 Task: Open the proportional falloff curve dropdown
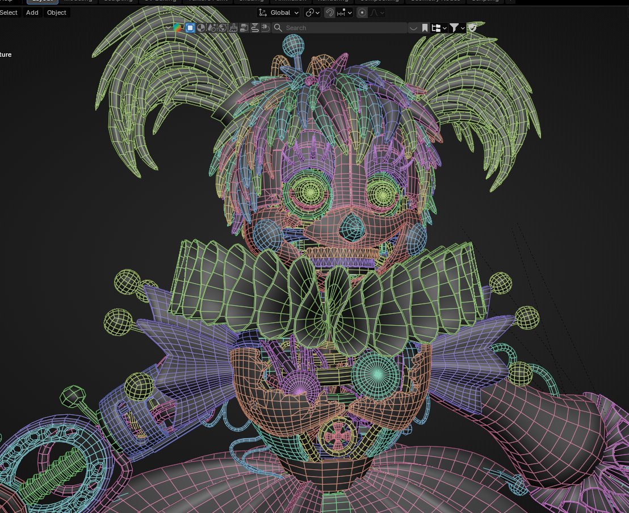click(x=376, y=12)
